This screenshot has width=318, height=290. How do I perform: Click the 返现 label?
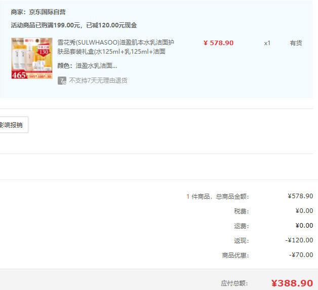(x=242, y=241)
